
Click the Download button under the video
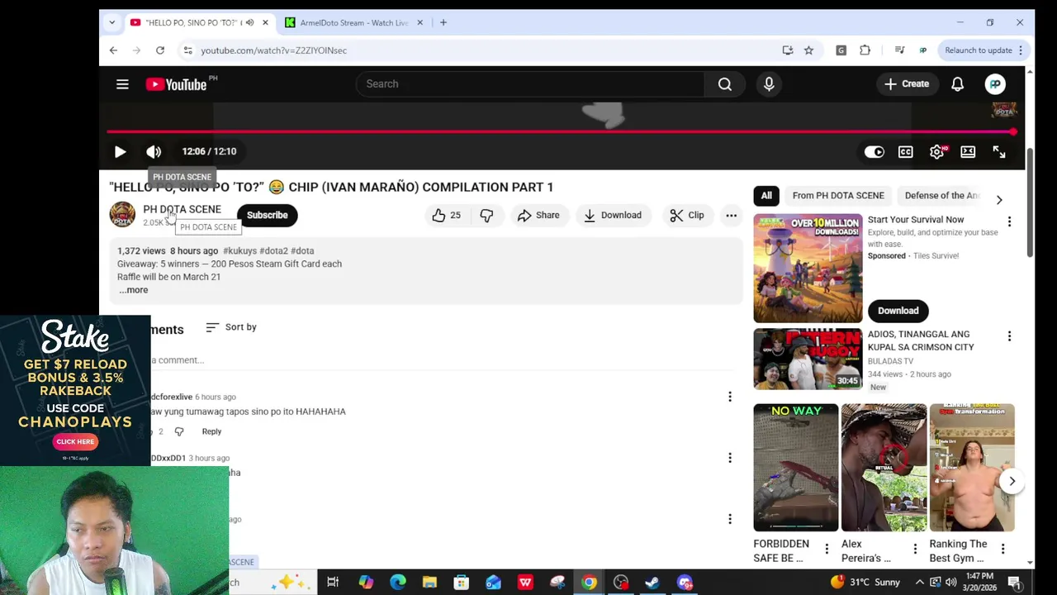tap(612, 215)
